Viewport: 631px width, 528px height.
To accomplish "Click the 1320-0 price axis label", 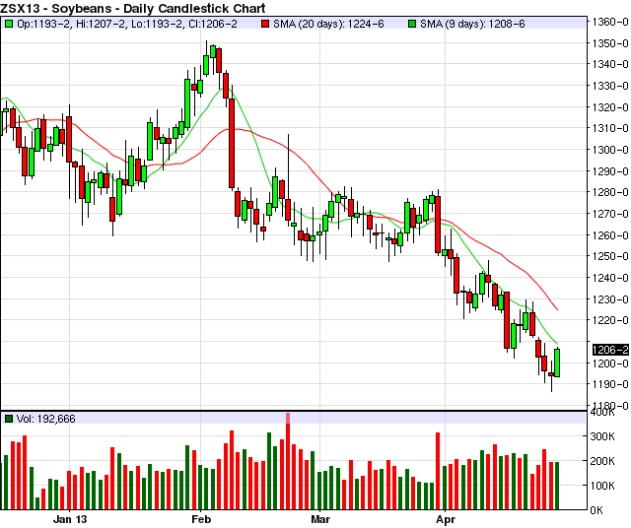I will pos(610,107).
